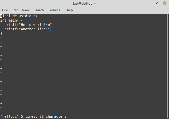
Task: Click the highlighted cursor on the # character
Action: point(1,16)
